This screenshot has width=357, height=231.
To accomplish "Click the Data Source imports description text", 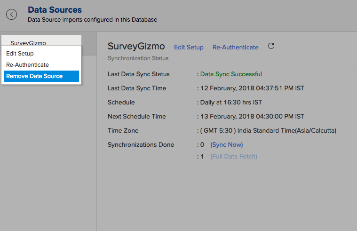I will coord(93,20).
